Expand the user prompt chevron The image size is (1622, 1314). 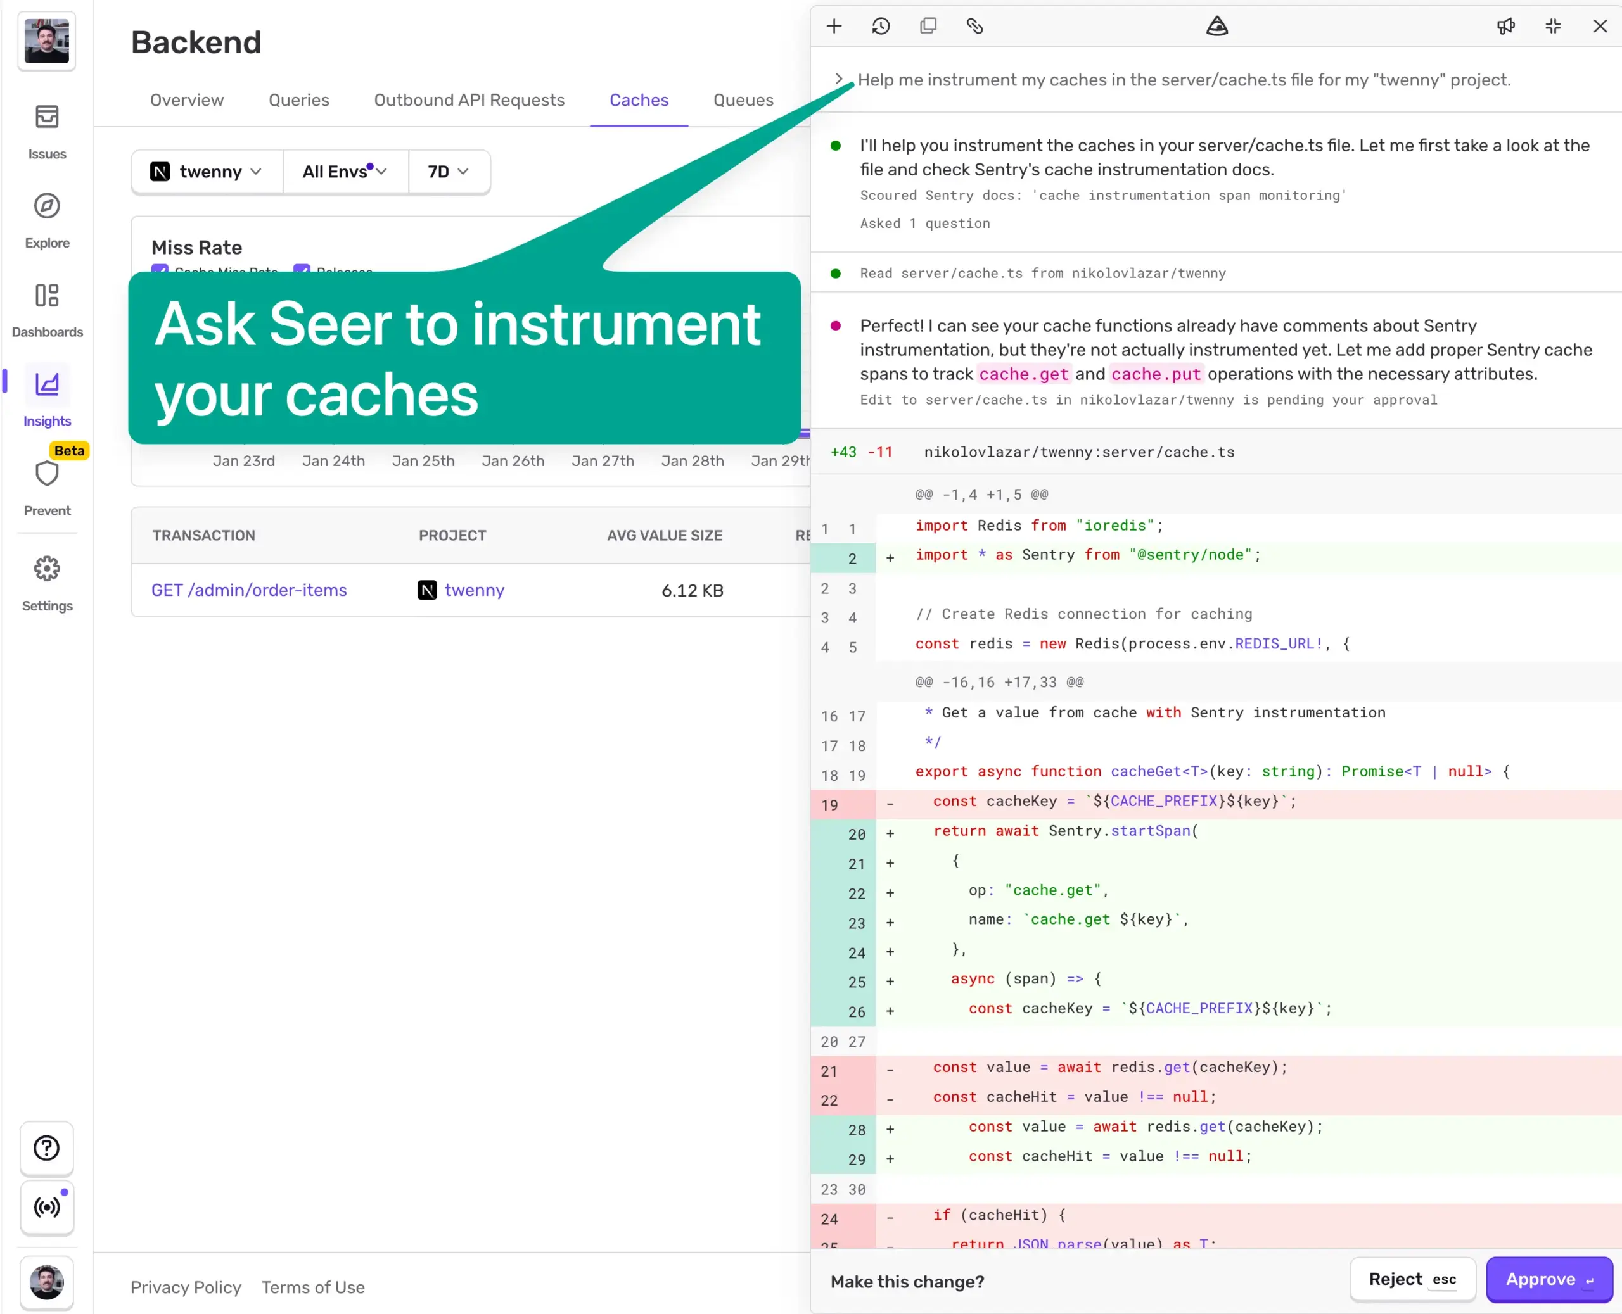click(838, 79)
